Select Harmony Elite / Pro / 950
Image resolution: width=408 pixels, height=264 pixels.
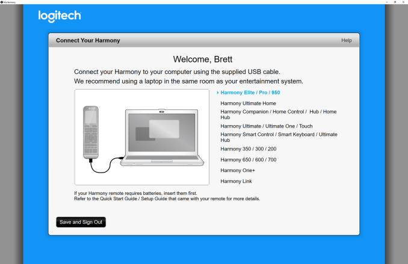tap(250, 93)
